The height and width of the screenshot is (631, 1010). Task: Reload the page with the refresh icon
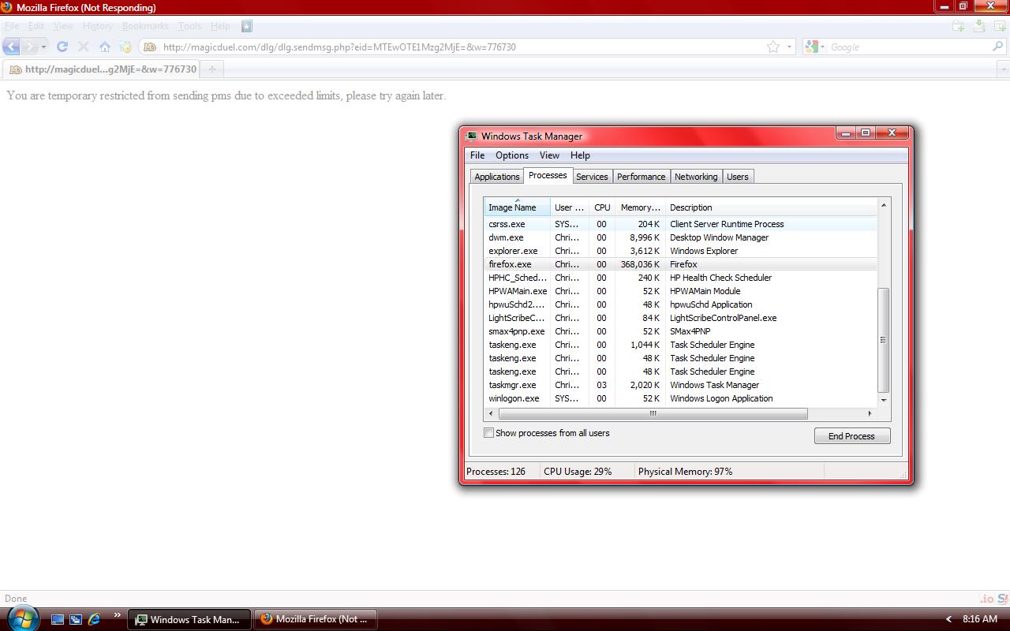pos(62,47)
